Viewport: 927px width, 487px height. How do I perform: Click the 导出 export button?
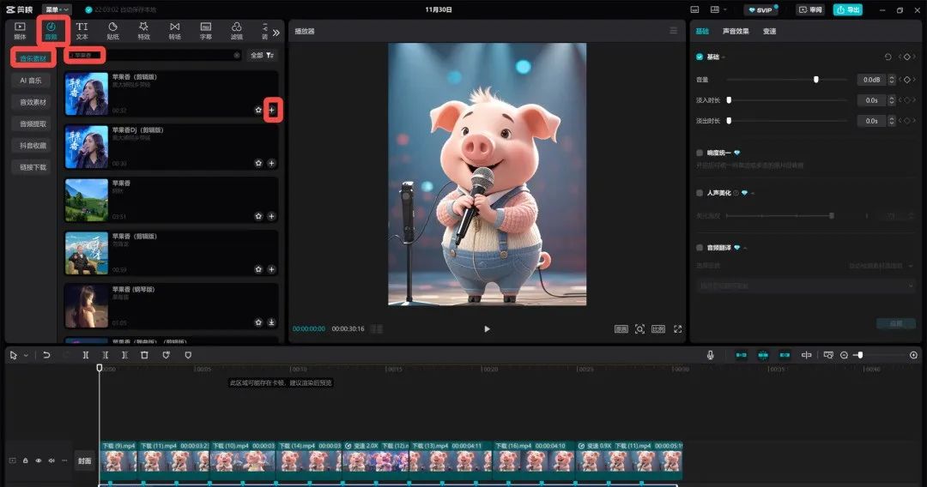[848, 9]
